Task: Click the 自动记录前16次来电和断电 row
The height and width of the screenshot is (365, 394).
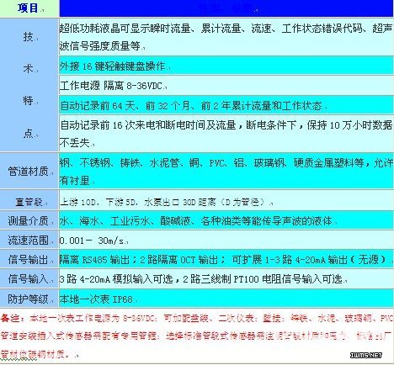Action: click(226, 133)
